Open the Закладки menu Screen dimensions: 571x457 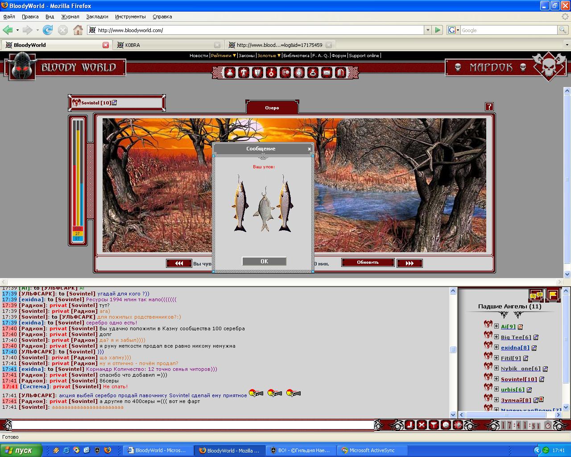97,17
